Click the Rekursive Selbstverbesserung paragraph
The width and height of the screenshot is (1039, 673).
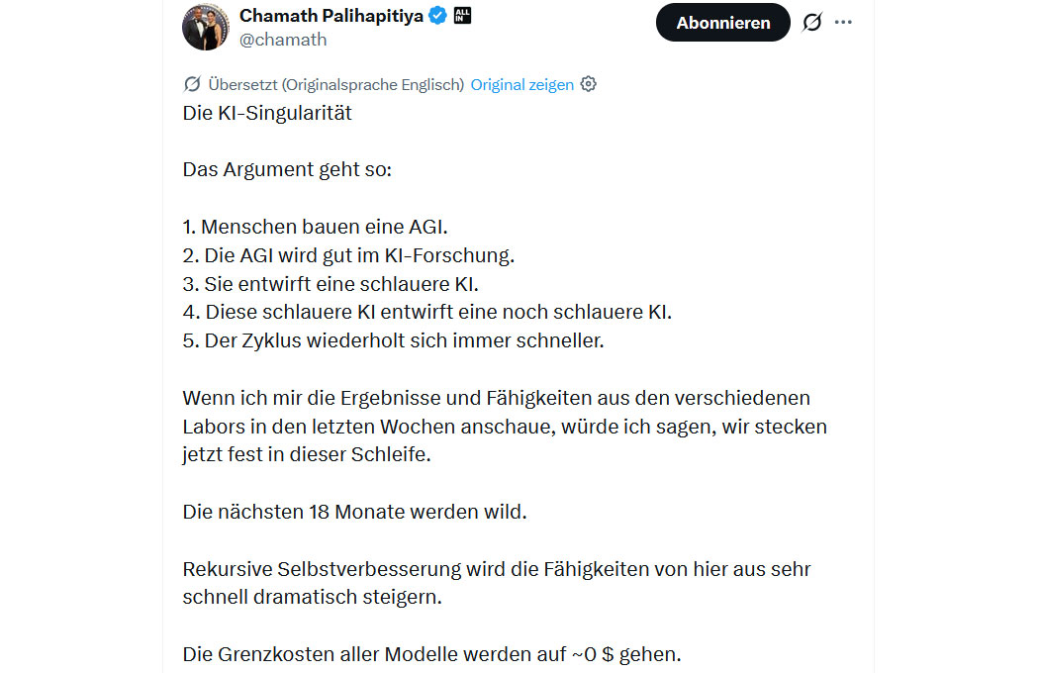point(497,583)
